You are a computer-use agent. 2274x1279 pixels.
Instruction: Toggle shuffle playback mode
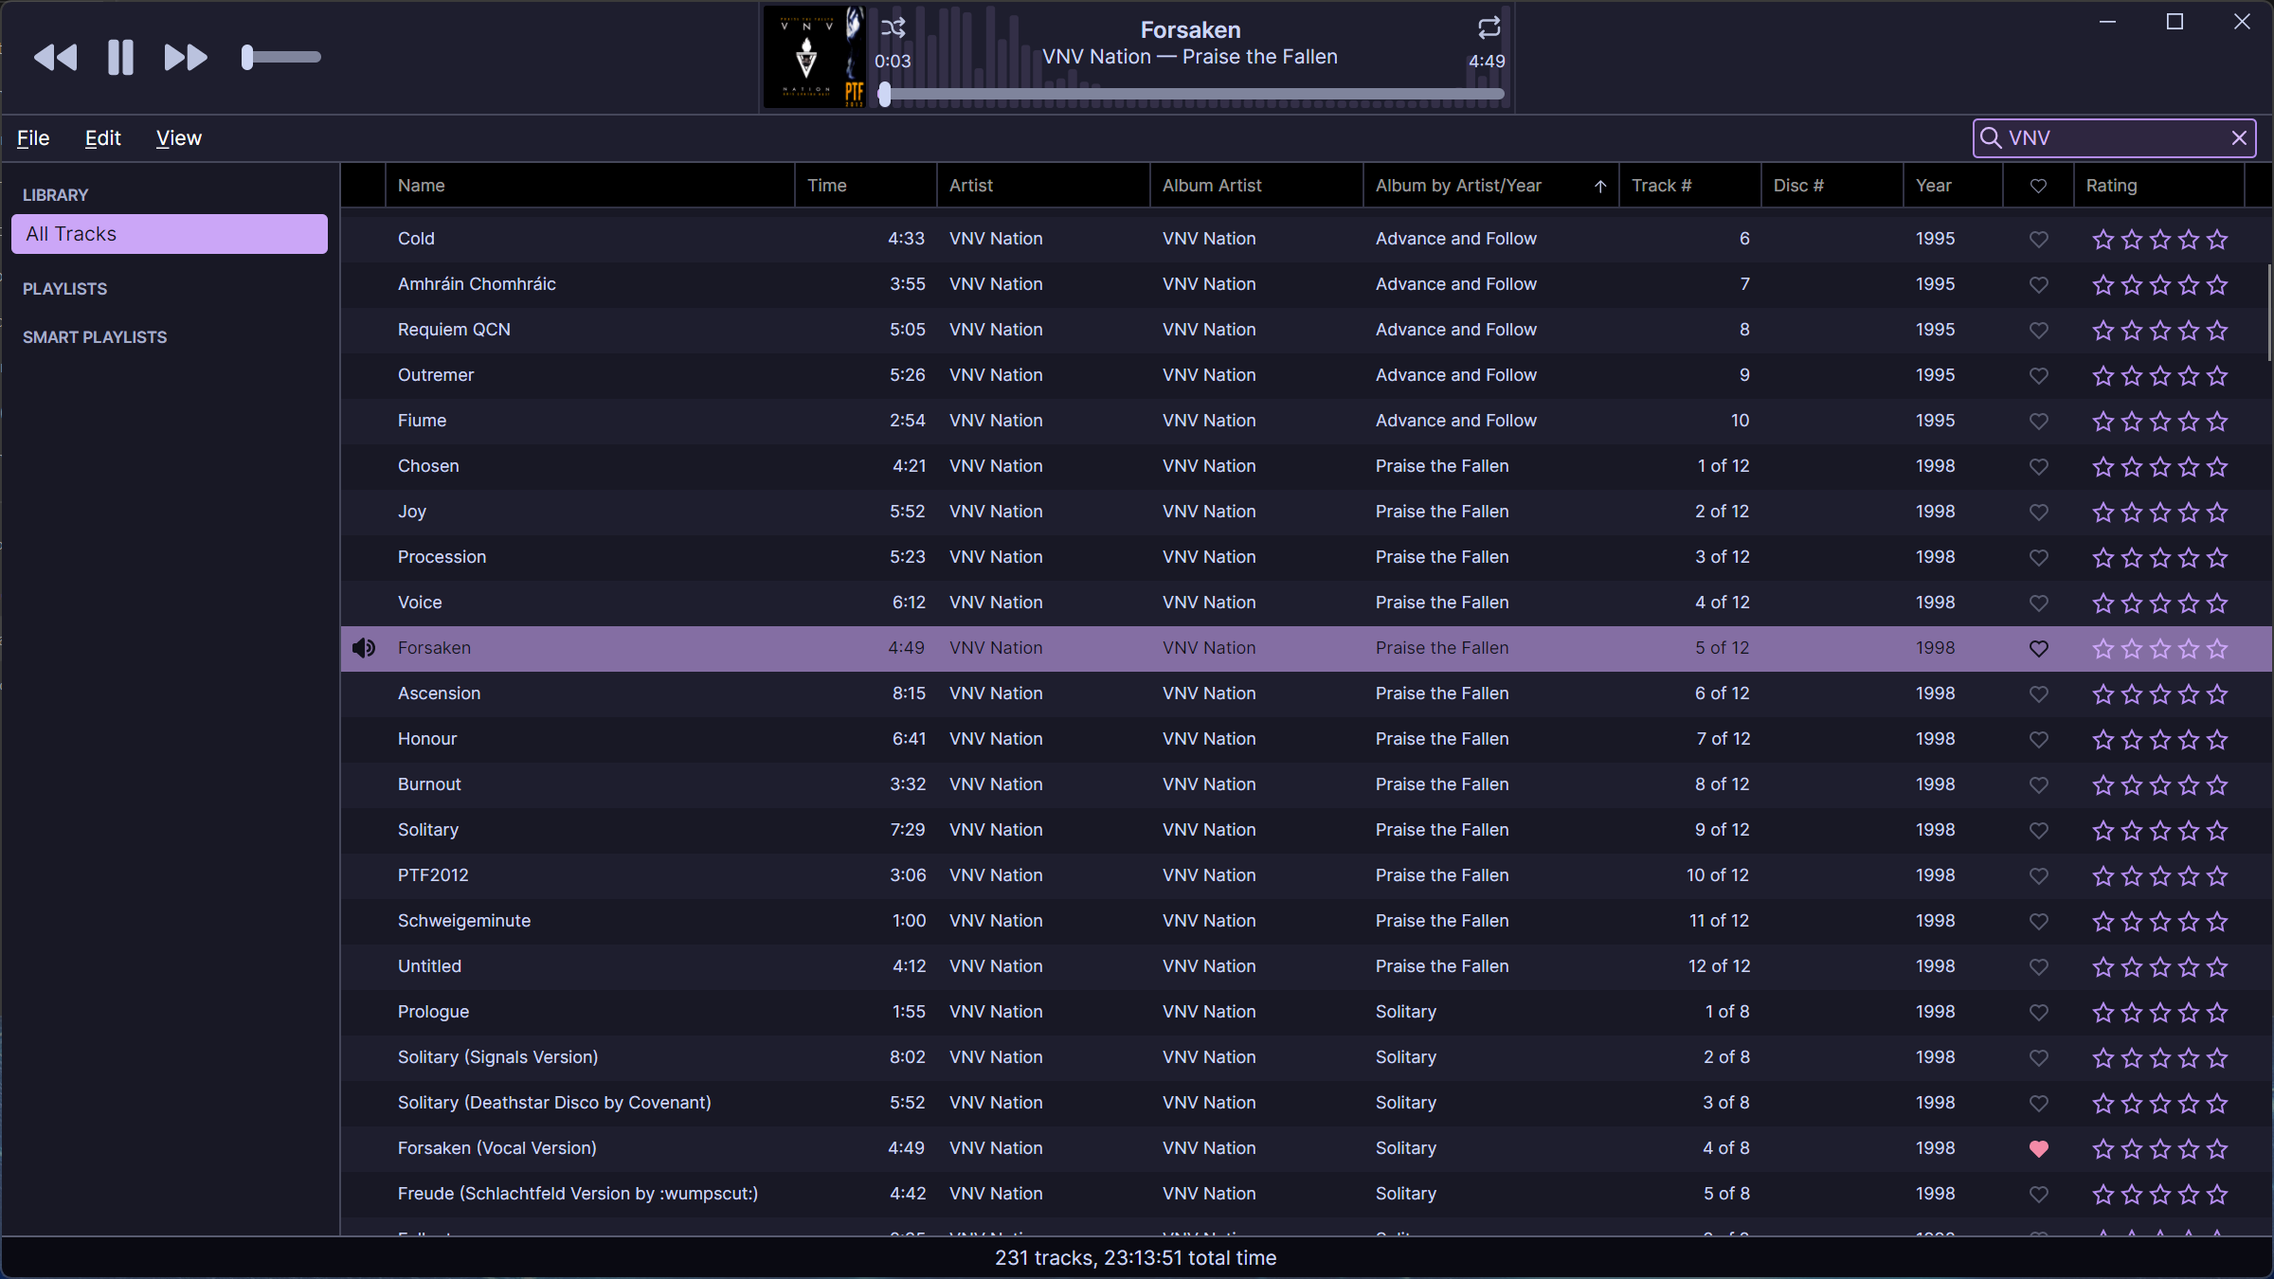coord(893,27)
